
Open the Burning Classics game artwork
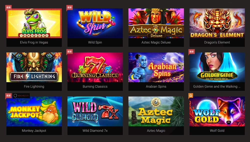click(x=95, y=67)
